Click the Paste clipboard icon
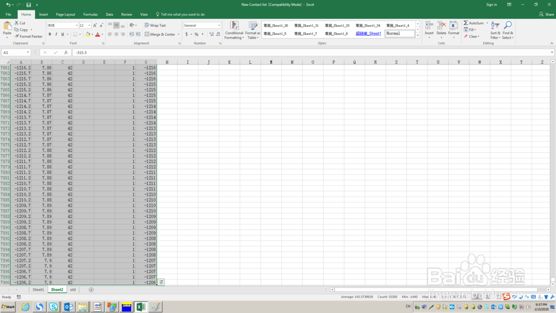This screenshot has width=556, height=313. [7, 26]
